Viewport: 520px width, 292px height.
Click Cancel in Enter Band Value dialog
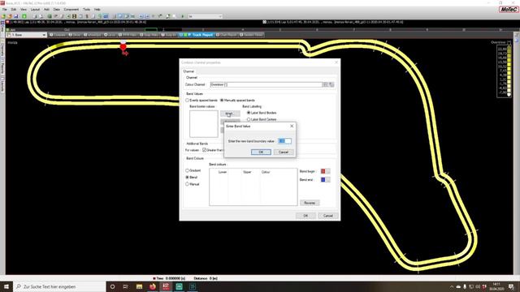coord(284,152)
